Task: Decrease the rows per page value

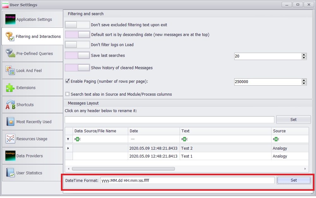Action: 304,83
